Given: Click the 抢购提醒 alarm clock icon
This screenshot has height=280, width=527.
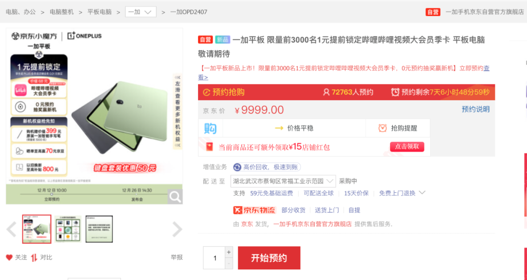Looking at the screenshot, I should point(383,128).
